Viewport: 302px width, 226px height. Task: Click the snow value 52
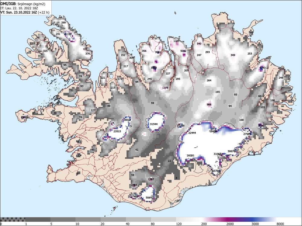point(72,90)
